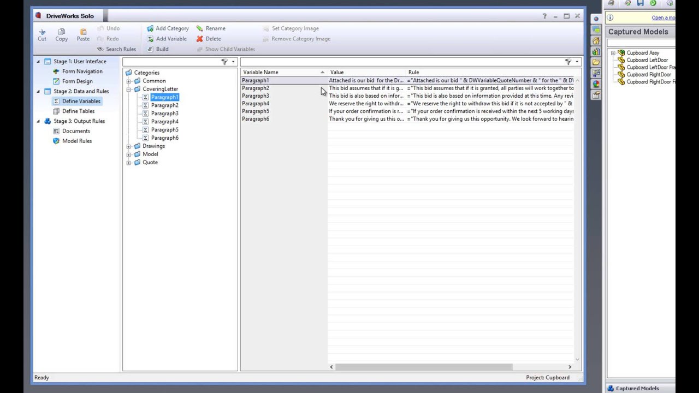
Task: Select Paragraph4 in category tree
Action: click(164, 122)
